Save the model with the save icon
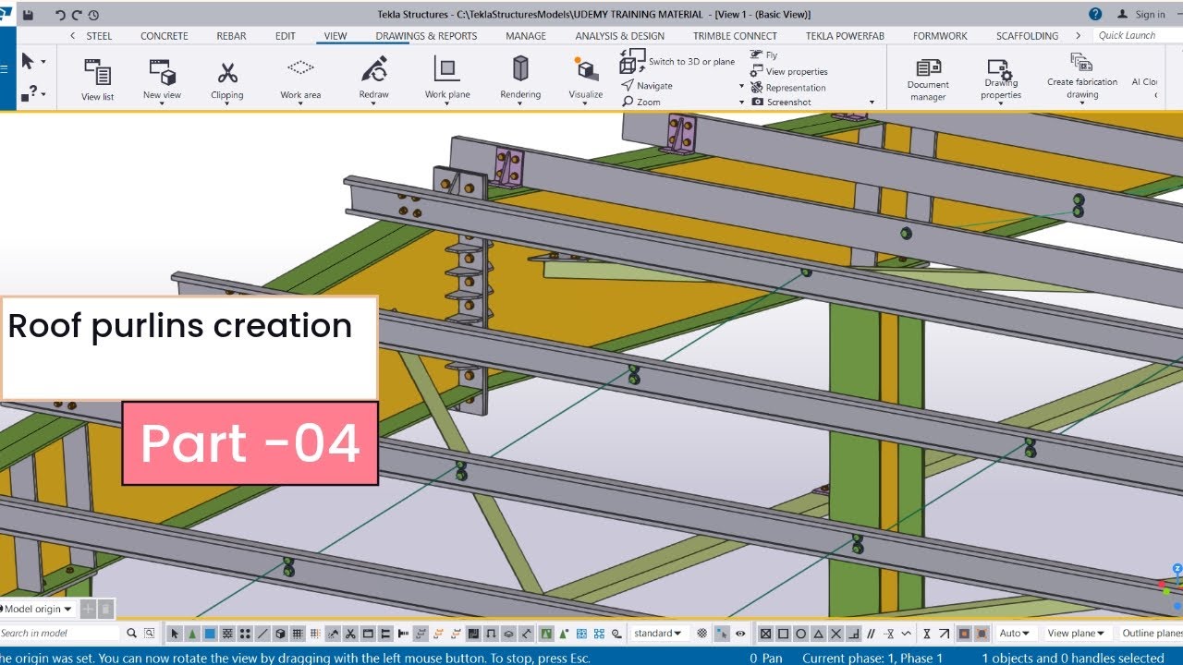This screenshot has width=1183, height=665. click(x=28, y=15)
